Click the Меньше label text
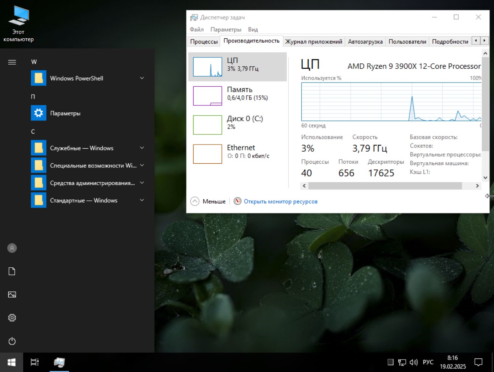 click(x=214, y=202)
